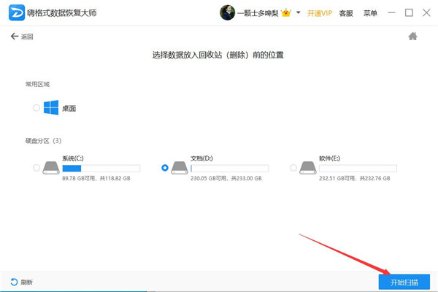438x292 pixels.
Task: Click the 开始扫描 button
Action: click(404, 282)
